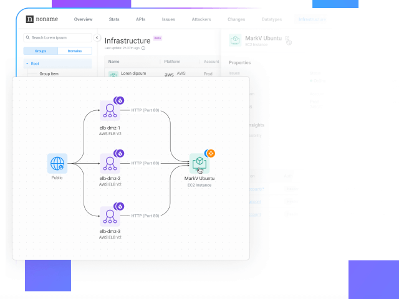The height and width of the screenshot is (299, 399).
Task: Click HTTP (Port 80) label from elb-dmz-1
Action: 145,110
